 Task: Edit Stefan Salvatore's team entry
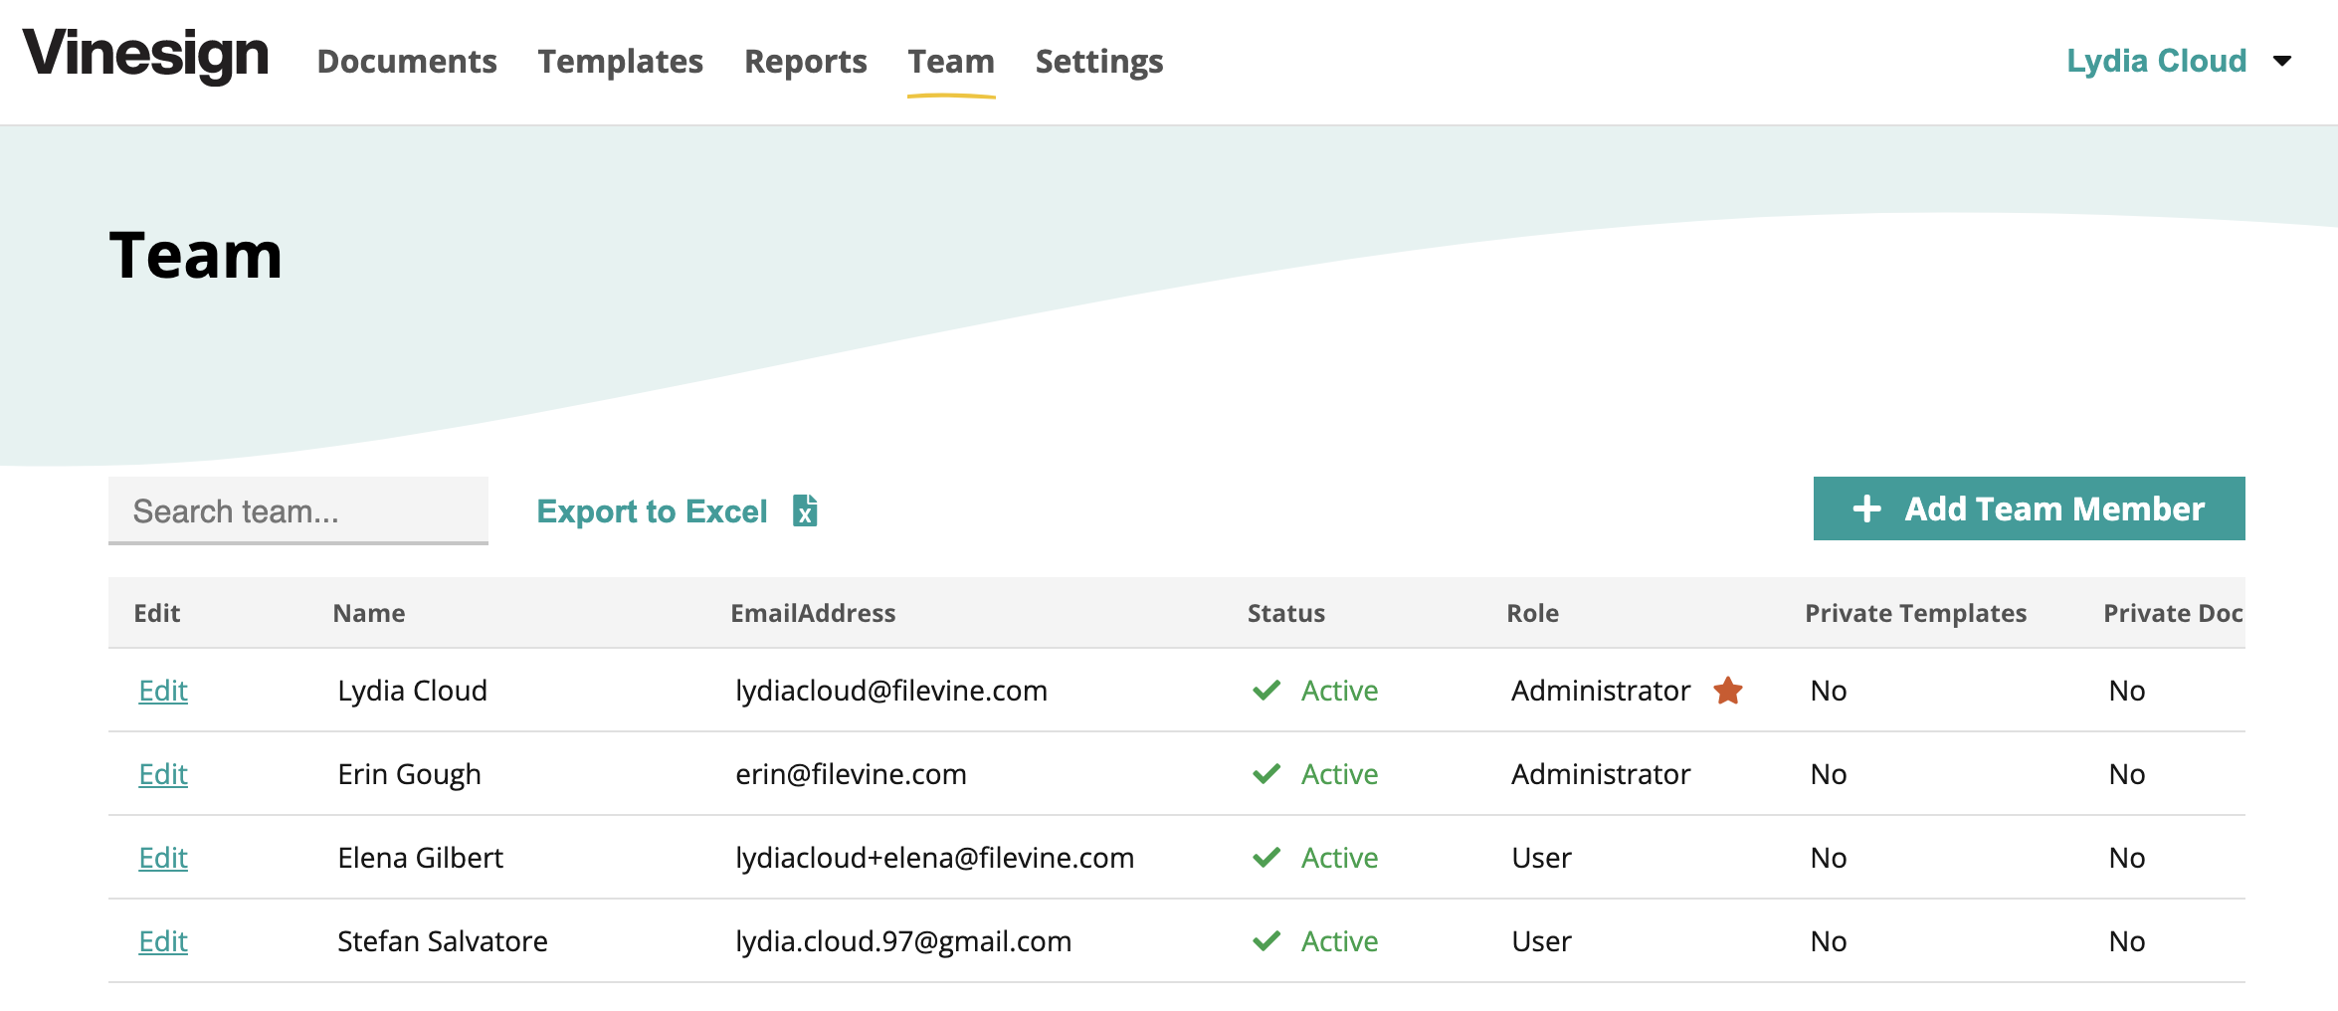coord(163,941)
